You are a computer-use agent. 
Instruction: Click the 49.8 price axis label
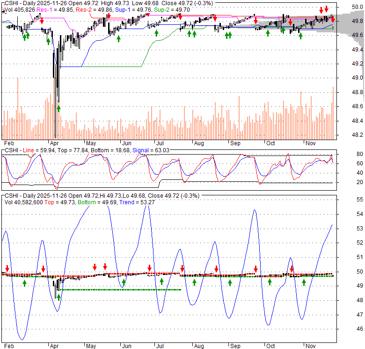click(358, 21)
